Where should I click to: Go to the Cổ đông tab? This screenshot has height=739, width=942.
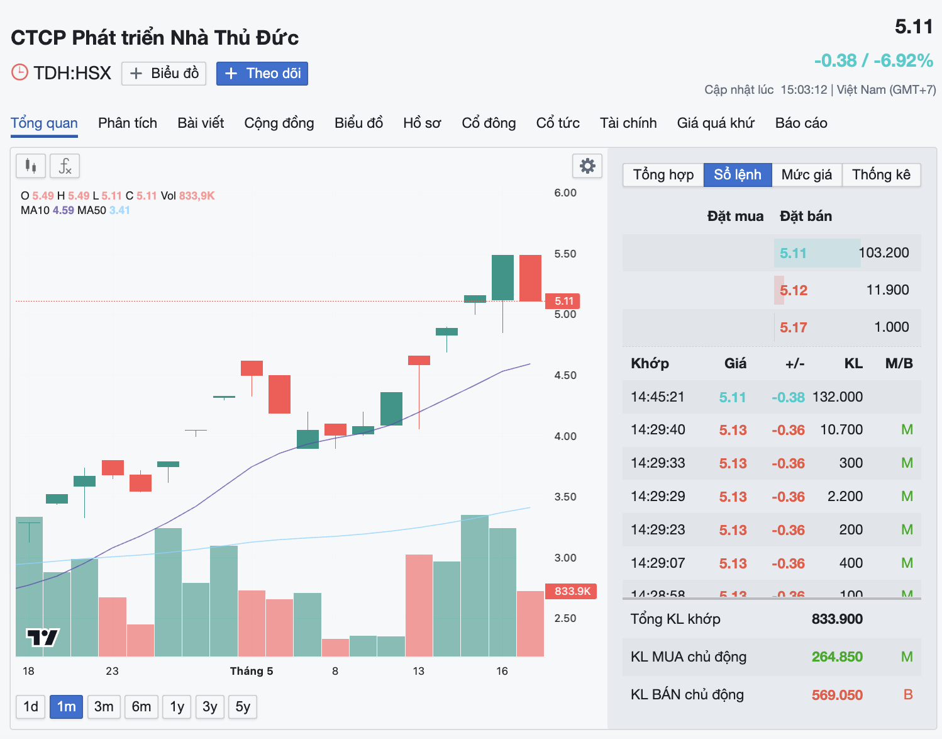coord(489,123)
